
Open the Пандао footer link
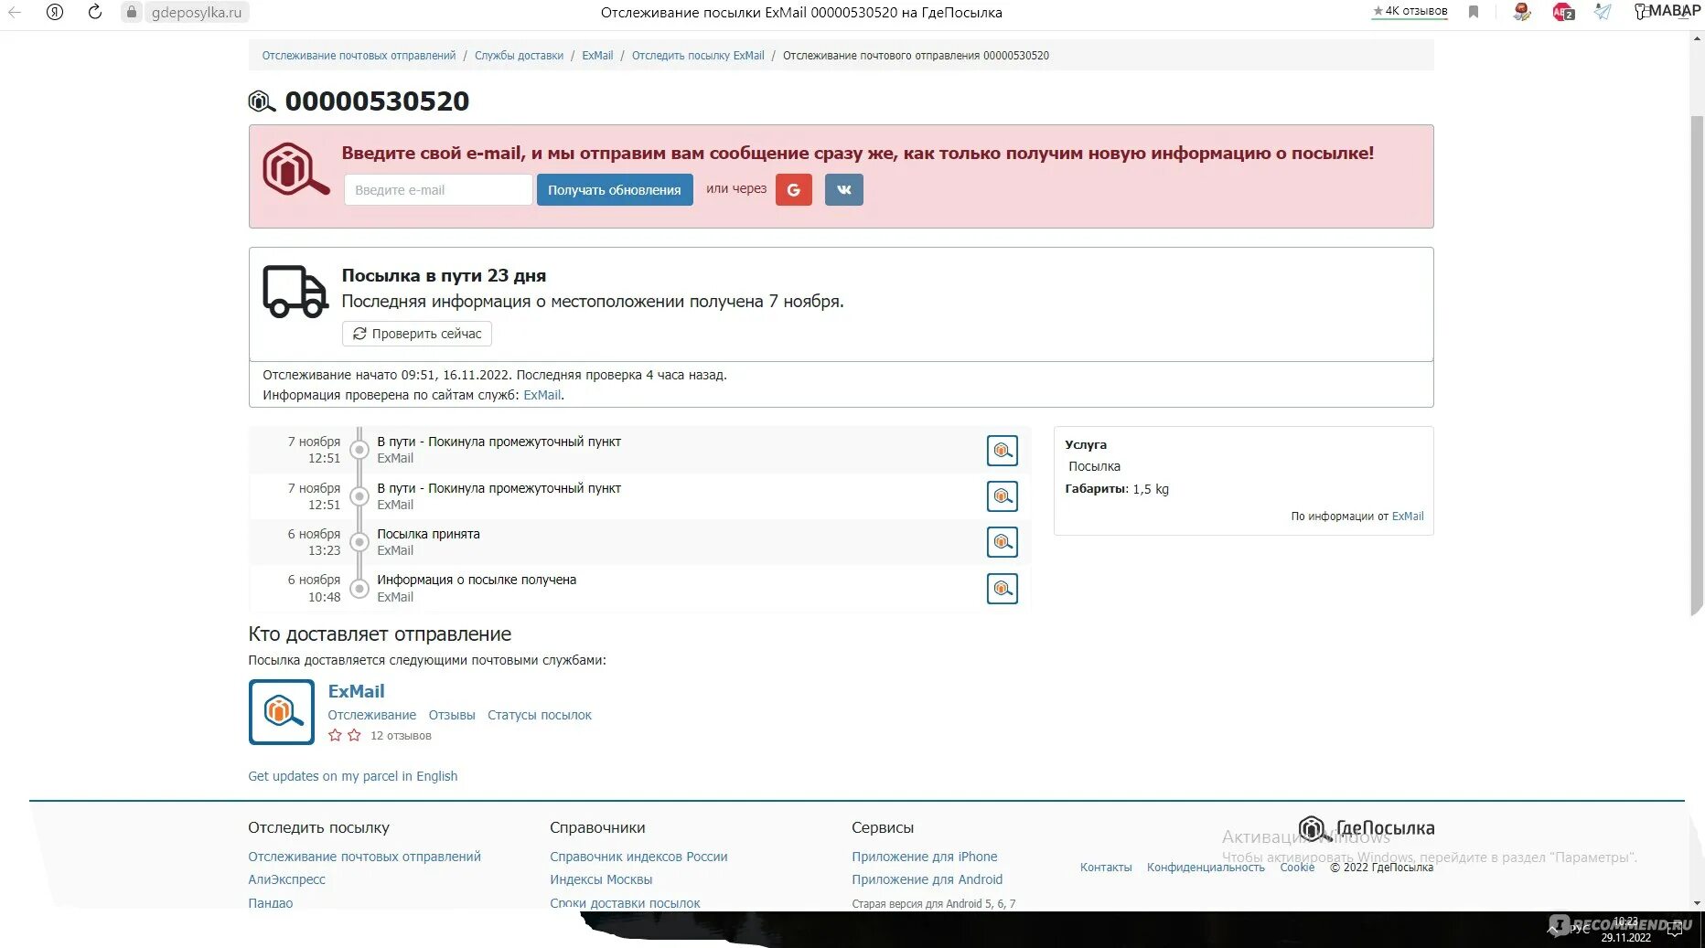point(271,903)
